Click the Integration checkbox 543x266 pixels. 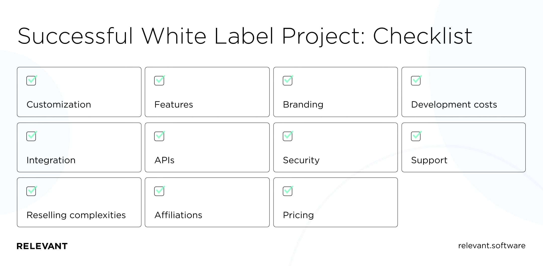point(31,136)
